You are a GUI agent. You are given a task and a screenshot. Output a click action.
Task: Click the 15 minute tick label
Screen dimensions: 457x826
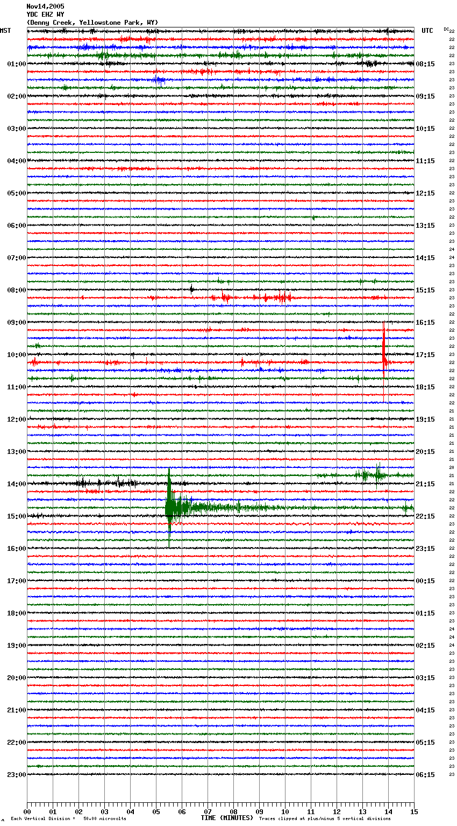point(414,812)
